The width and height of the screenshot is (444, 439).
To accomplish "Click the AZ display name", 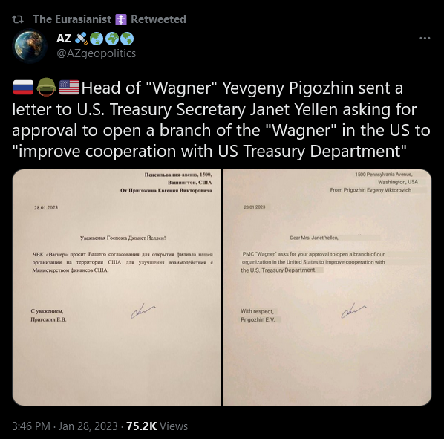I will coord(64,39).
